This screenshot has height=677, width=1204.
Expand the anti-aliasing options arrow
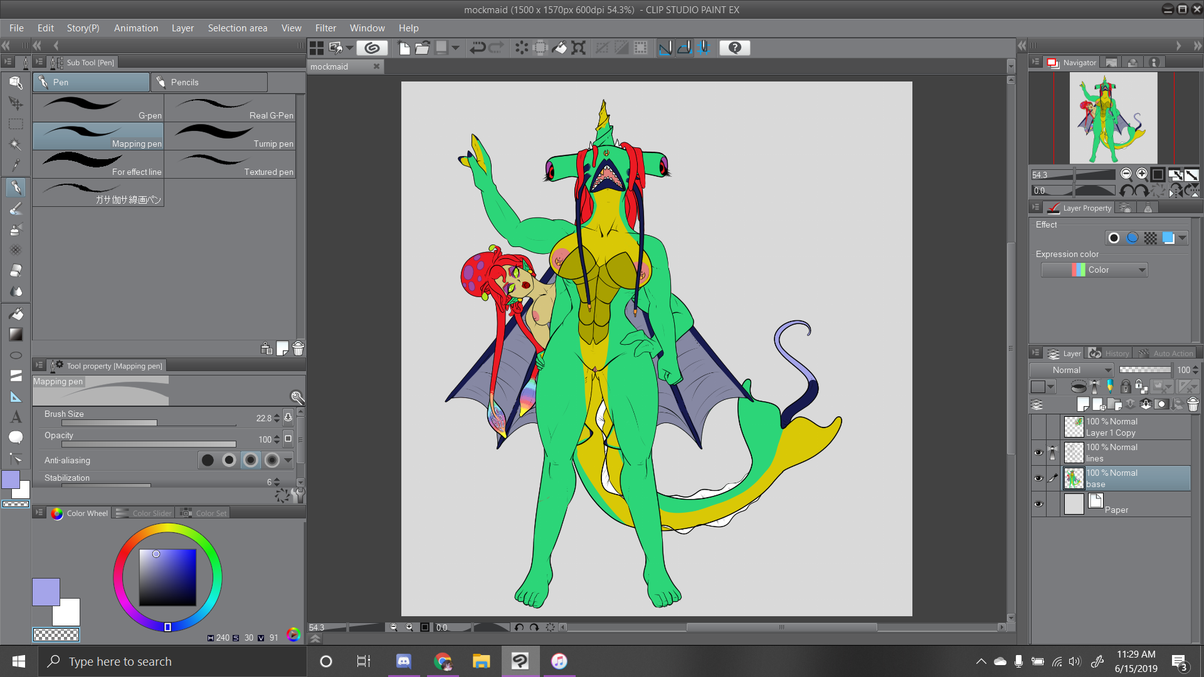tap(288, 461)
